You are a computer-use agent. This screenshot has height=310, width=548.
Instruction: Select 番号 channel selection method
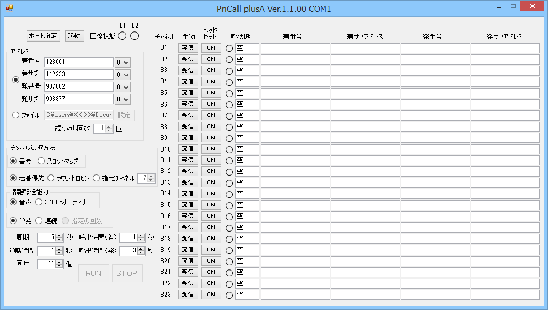coord(13,161)
